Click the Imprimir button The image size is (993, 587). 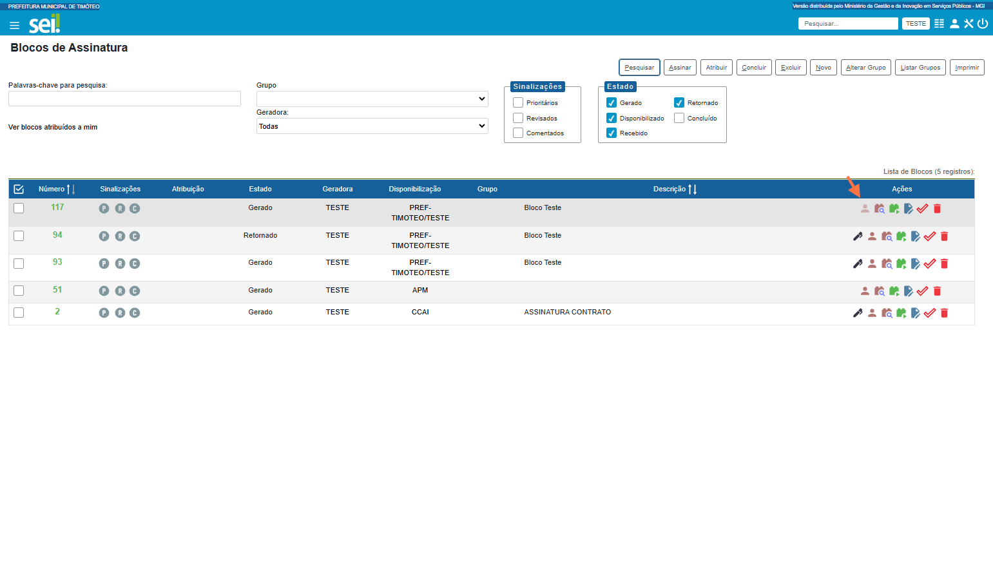[967, 68]
